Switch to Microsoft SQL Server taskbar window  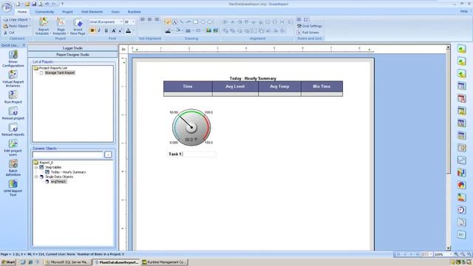click(x=68, y=262)
